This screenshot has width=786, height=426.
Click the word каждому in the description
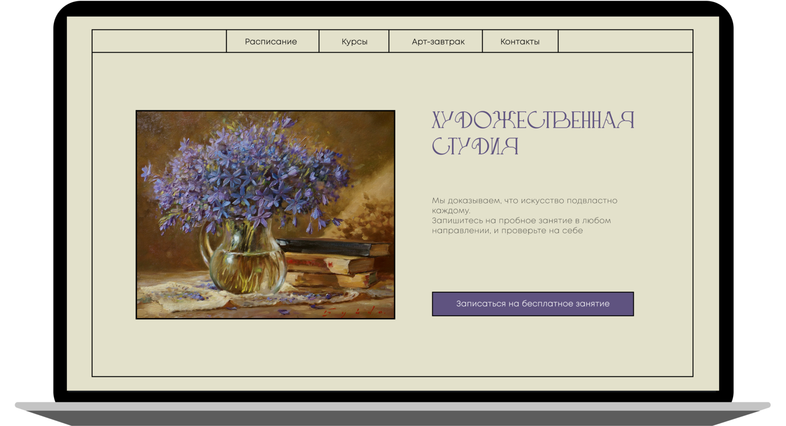click(x=451, y=211)
